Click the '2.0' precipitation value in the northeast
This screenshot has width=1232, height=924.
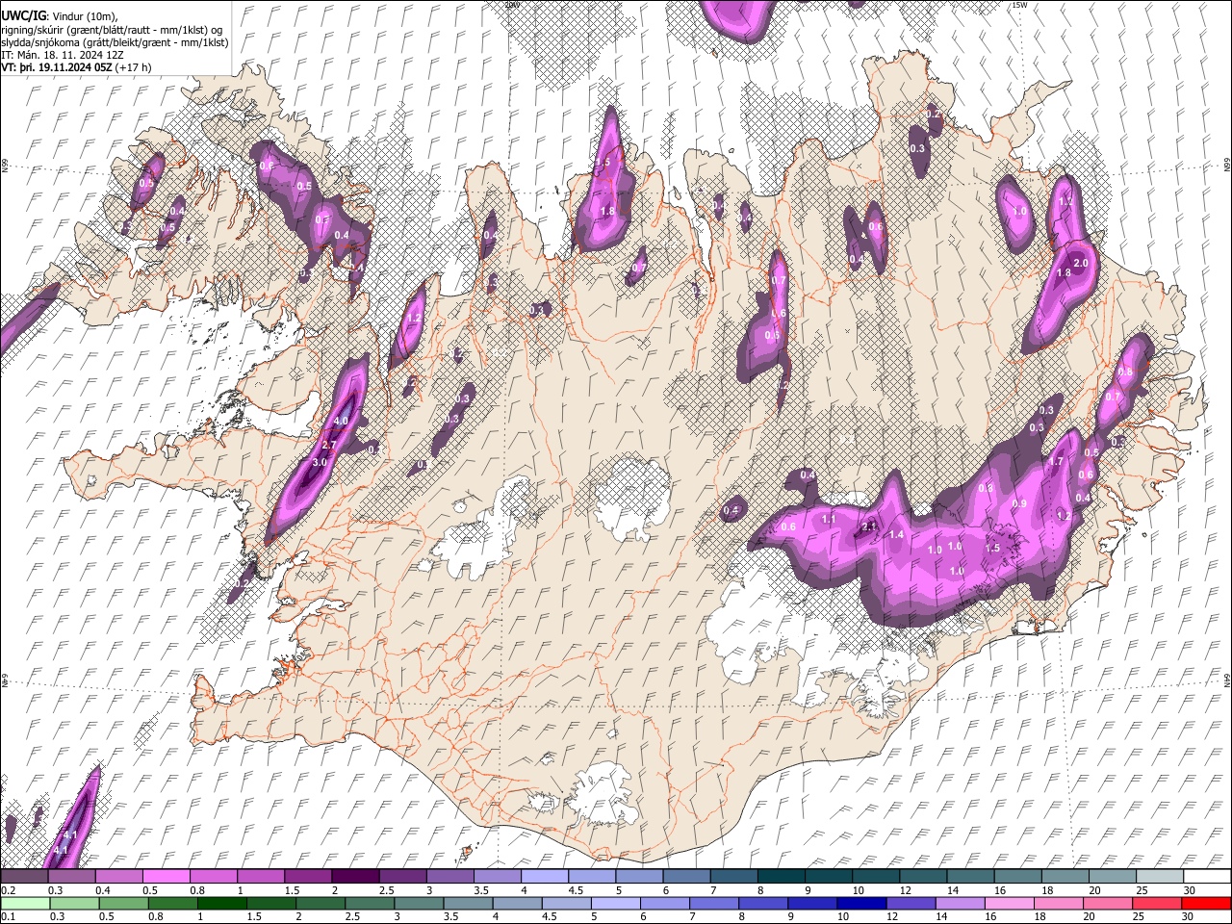1081,263
